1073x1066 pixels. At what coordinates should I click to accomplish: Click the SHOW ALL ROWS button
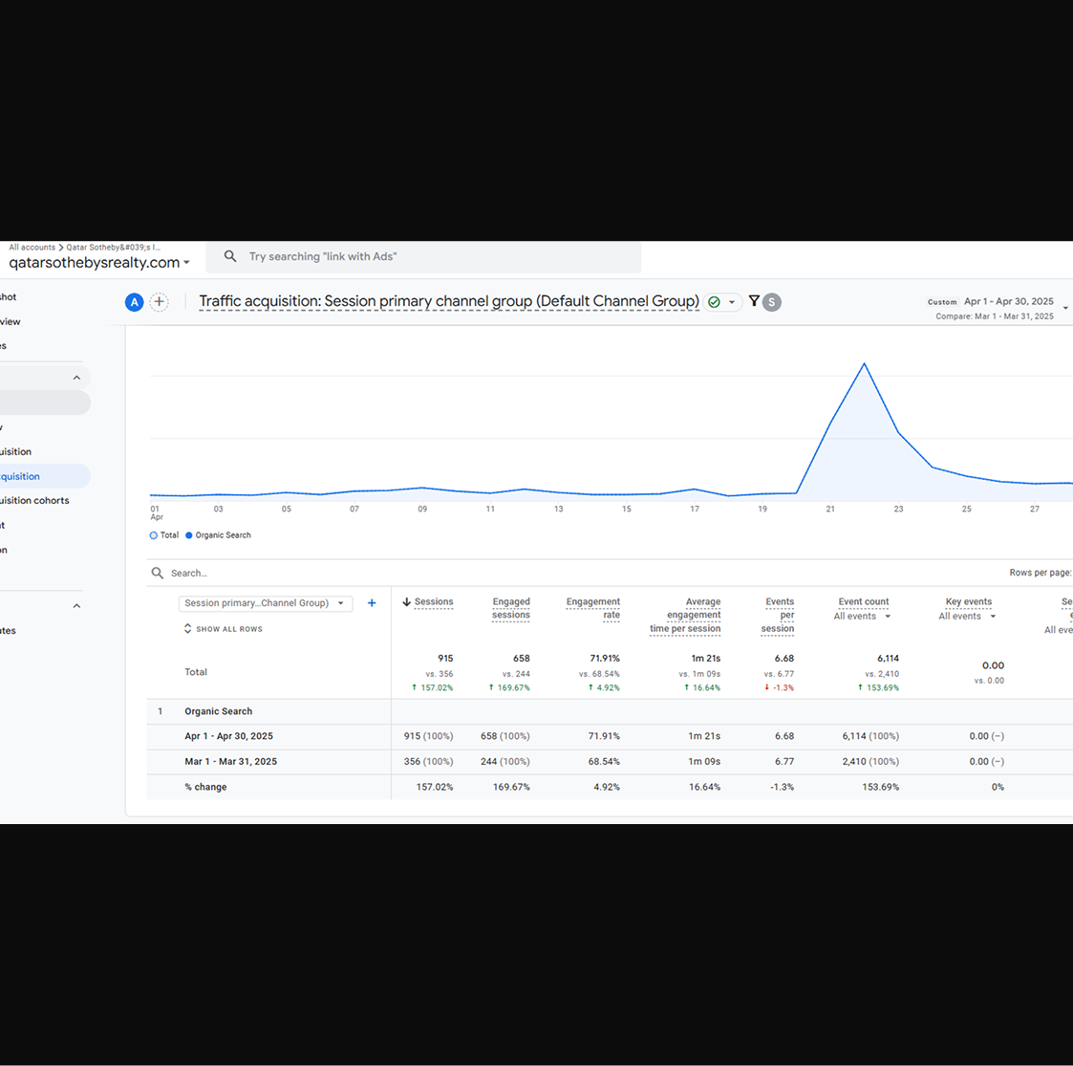point(224,629)
